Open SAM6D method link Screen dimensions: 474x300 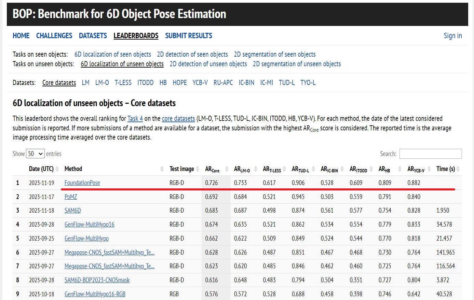click(x=73, y=211)
